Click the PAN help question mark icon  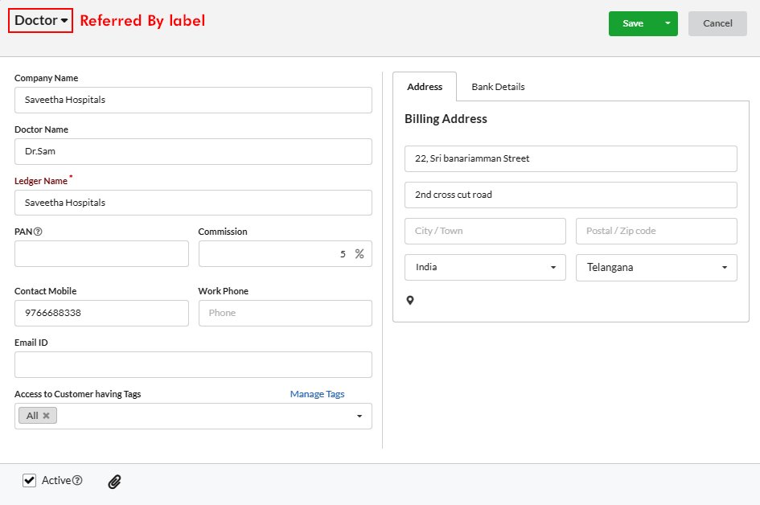tap(38, 232)
